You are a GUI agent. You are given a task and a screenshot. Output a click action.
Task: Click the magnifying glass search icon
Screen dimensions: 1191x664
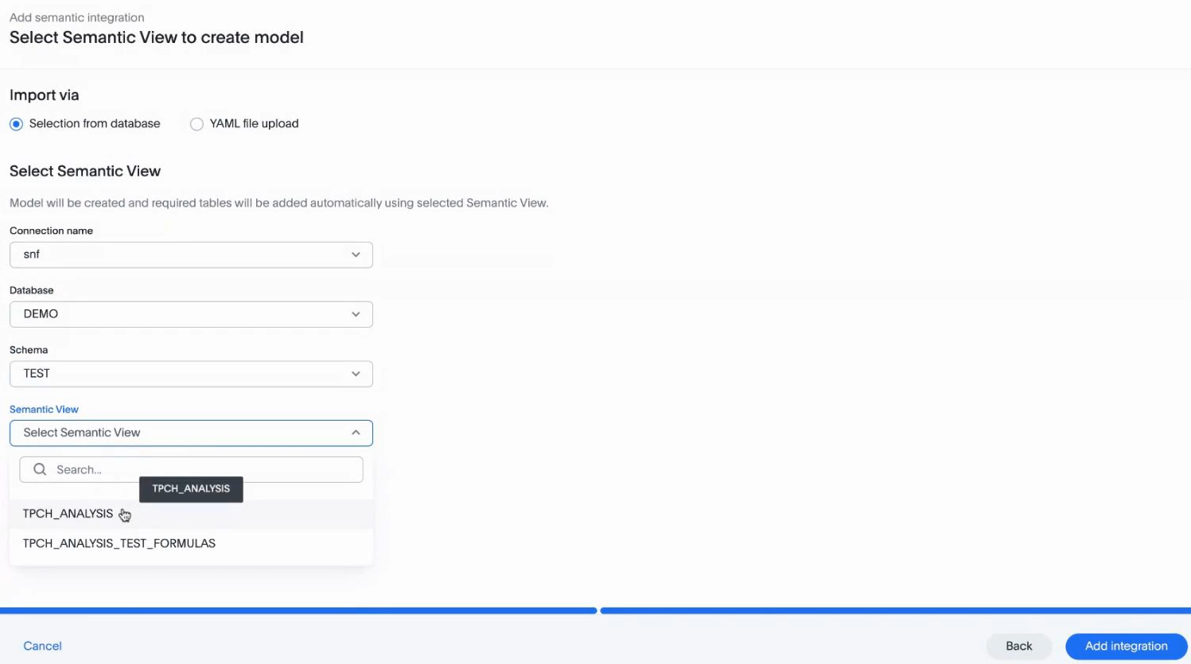coord(40,470)
